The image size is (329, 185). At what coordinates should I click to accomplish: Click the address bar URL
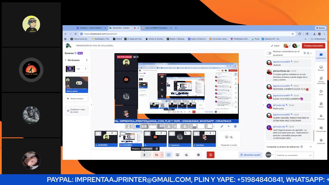pos(100,34)
